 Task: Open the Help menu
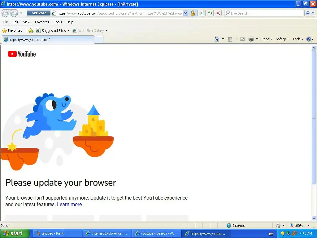pyautogui.click(x=70, y=22)
